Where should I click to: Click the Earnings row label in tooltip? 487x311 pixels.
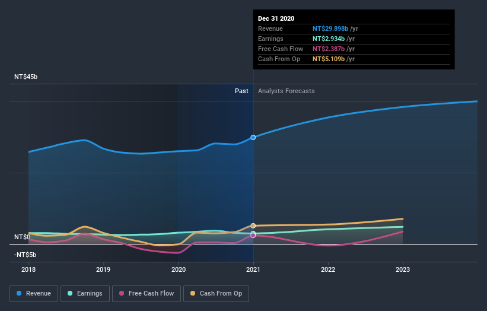pyautogui.click(x=271, y=39)
